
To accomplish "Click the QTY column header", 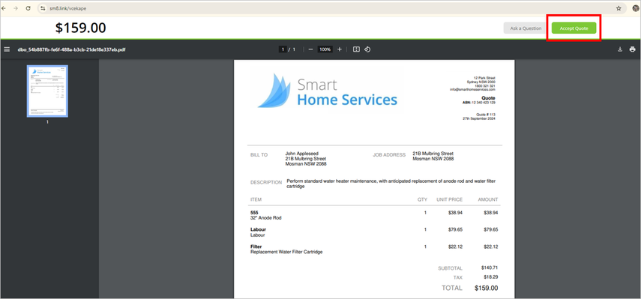I will click(x=422, y=200).
